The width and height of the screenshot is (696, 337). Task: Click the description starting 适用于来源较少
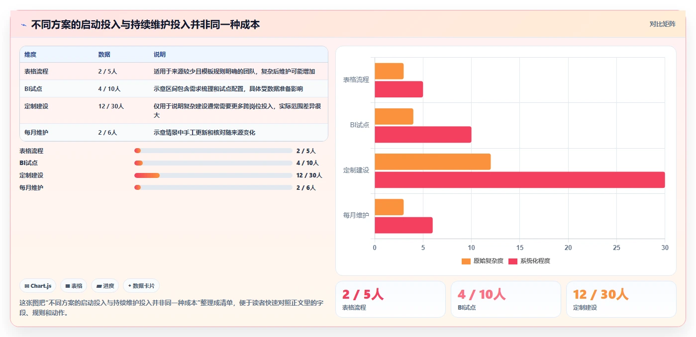click(234, 72)
